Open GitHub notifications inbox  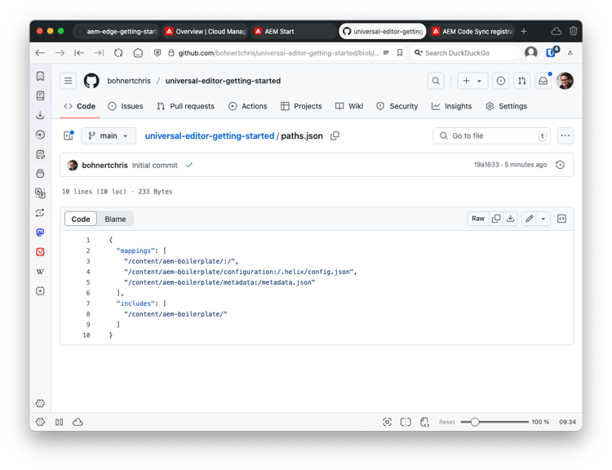(543, 81)
